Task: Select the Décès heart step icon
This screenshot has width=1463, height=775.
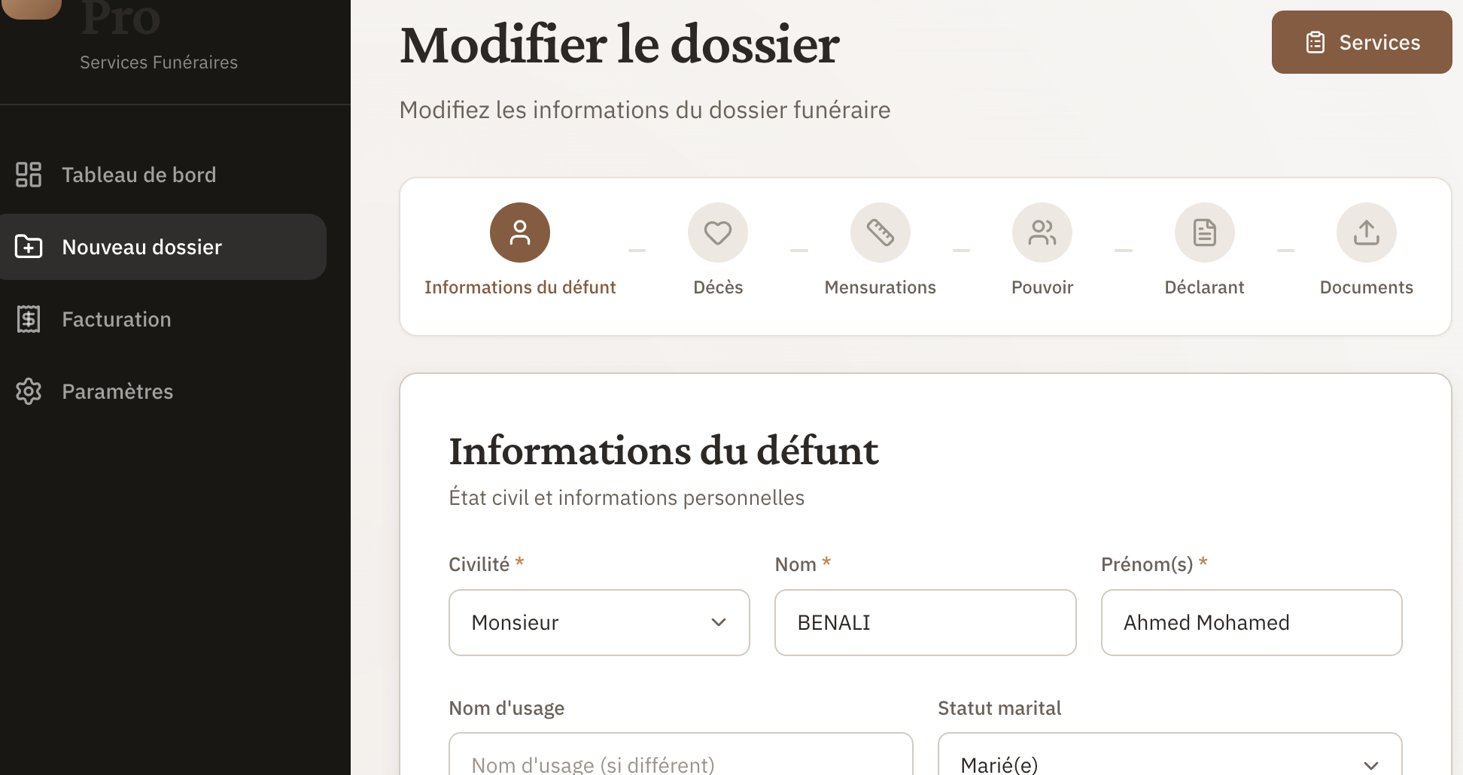Action: click(x=717, y=232)
